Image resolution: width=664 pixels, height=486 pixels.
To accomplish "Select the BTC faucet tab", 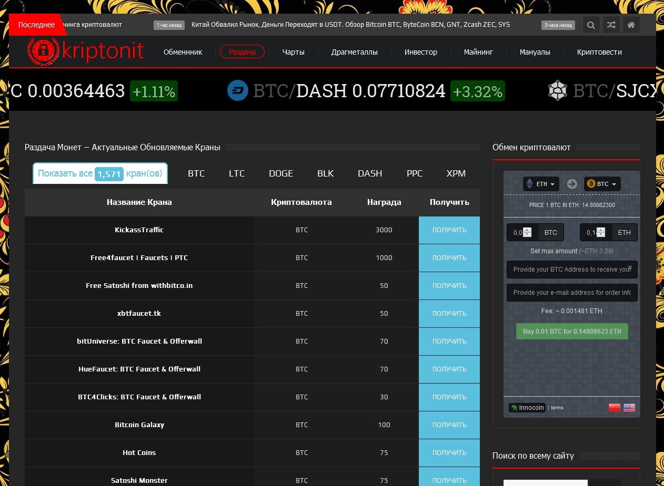I will (x=196, y=173).
